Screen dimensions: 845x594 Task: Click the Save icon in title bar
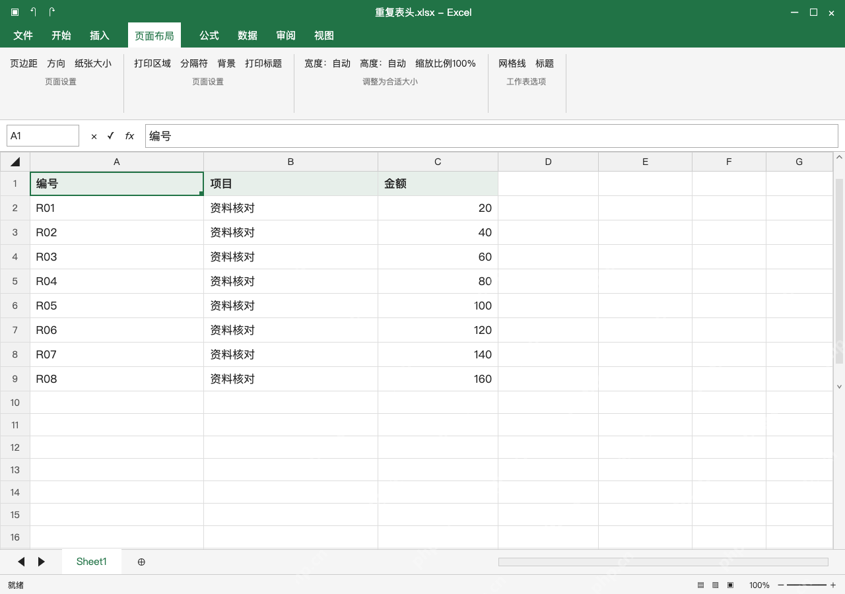click(15, 12)
